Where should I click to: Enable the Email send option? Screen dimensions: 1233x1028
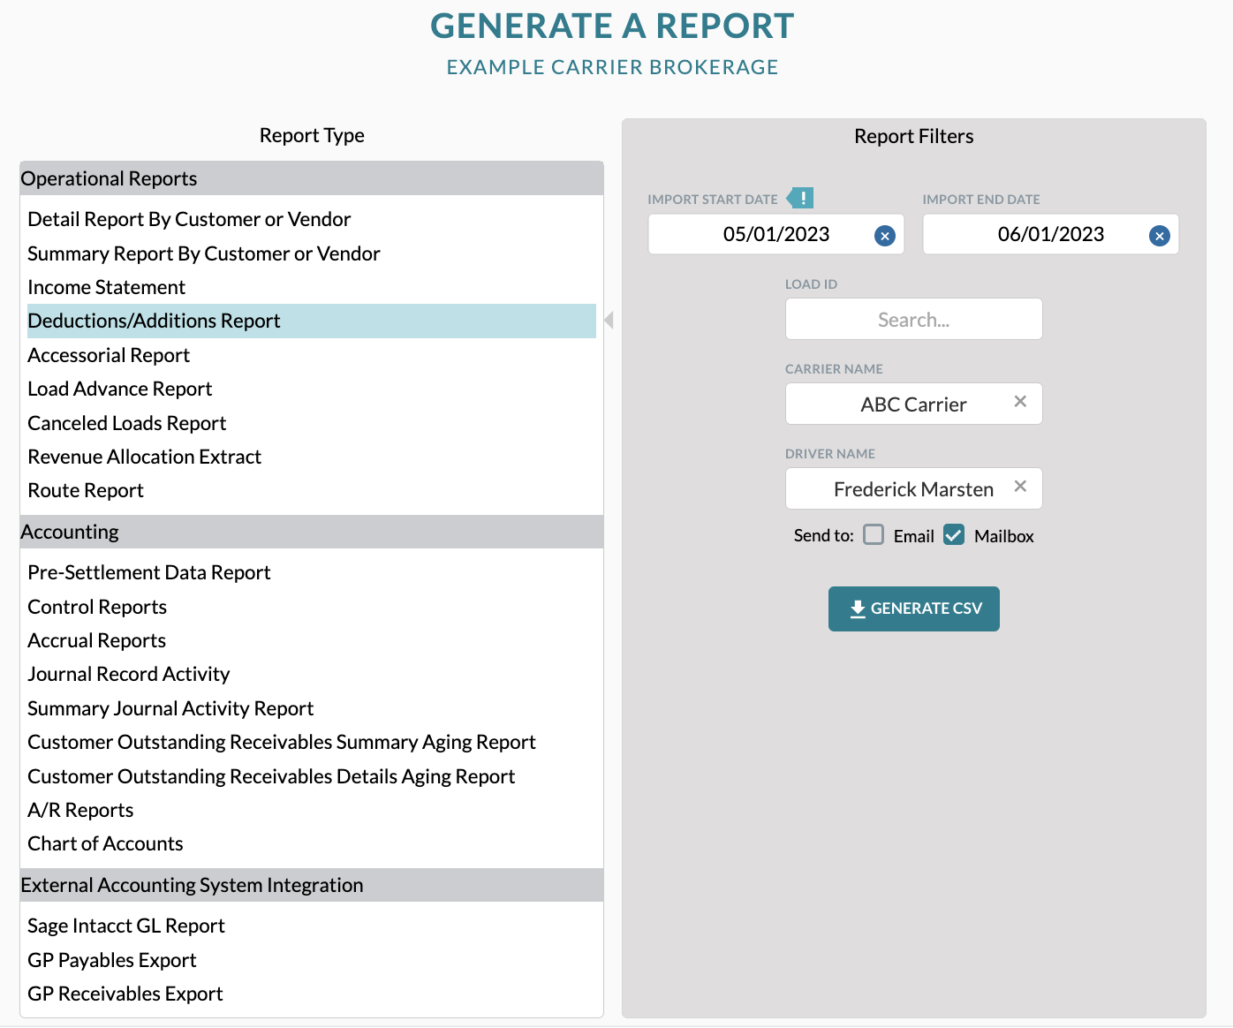point(874,534)
